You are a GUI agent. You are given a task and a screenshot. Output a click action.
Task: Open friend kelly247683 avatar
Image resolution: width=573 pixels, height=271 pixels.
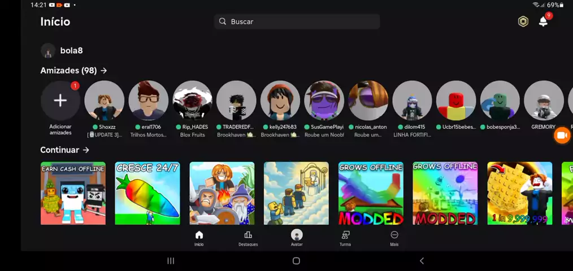click(280, 100)
